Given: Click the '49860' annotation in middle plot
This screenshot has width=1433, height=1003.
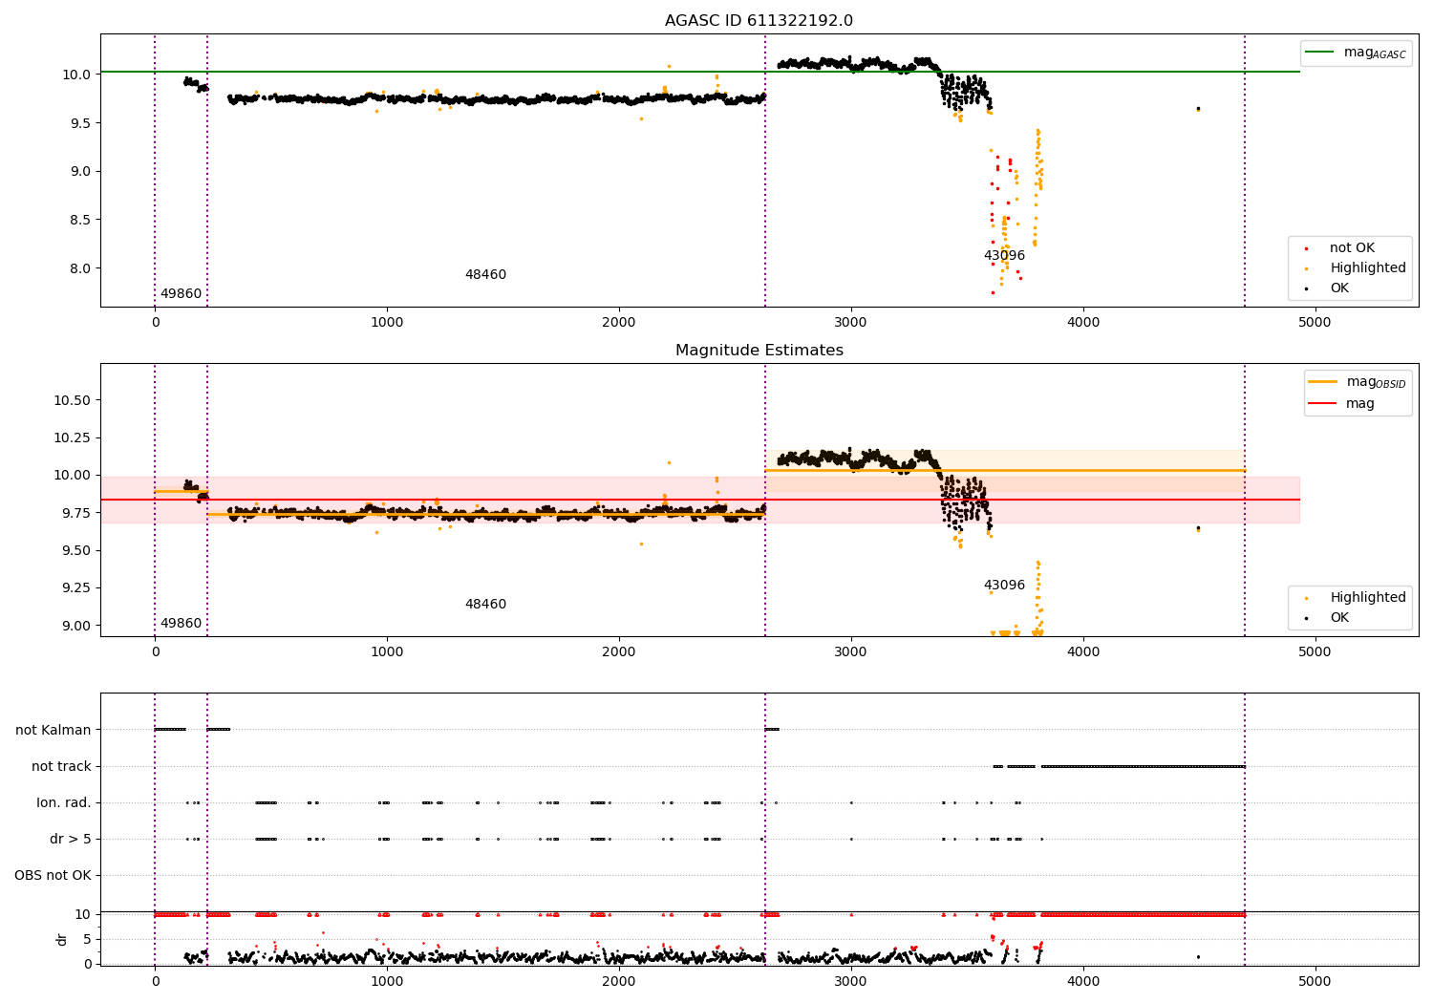Looking at the screenshot, I should pyautogui.click(x=181, y=624).
